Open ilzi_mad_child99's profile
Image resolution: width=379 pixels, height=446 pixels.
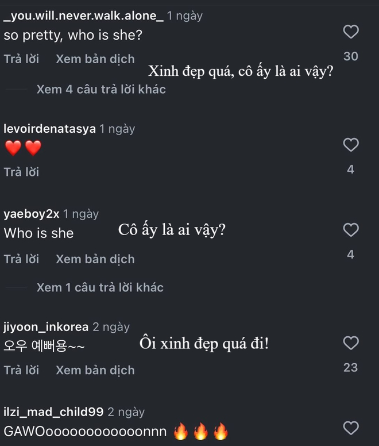pyautogui.click(x=53, y=412)
